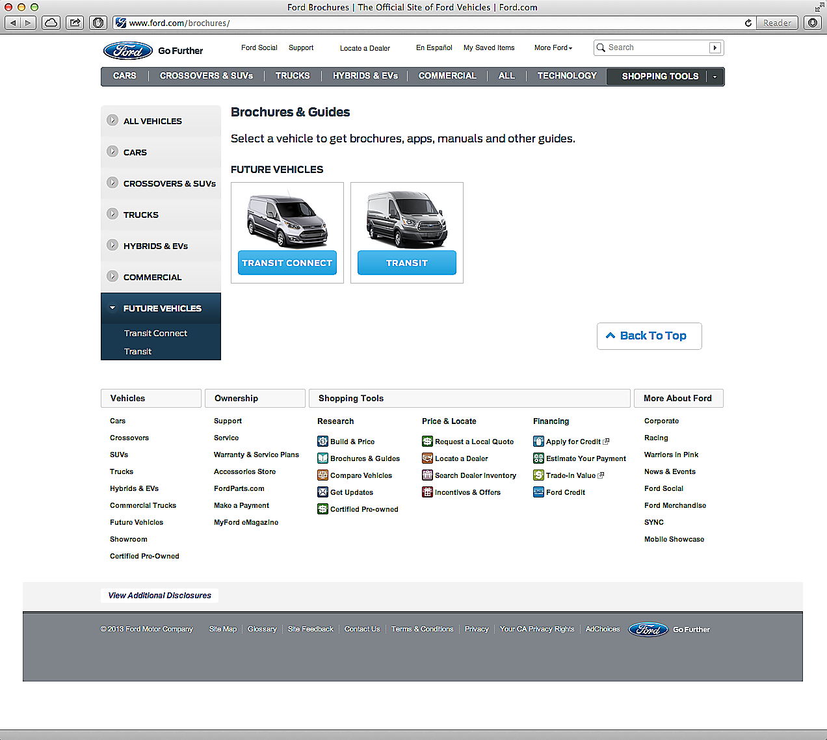
Task: Click the Back To Top chevron icon
Action: point(610,336)
